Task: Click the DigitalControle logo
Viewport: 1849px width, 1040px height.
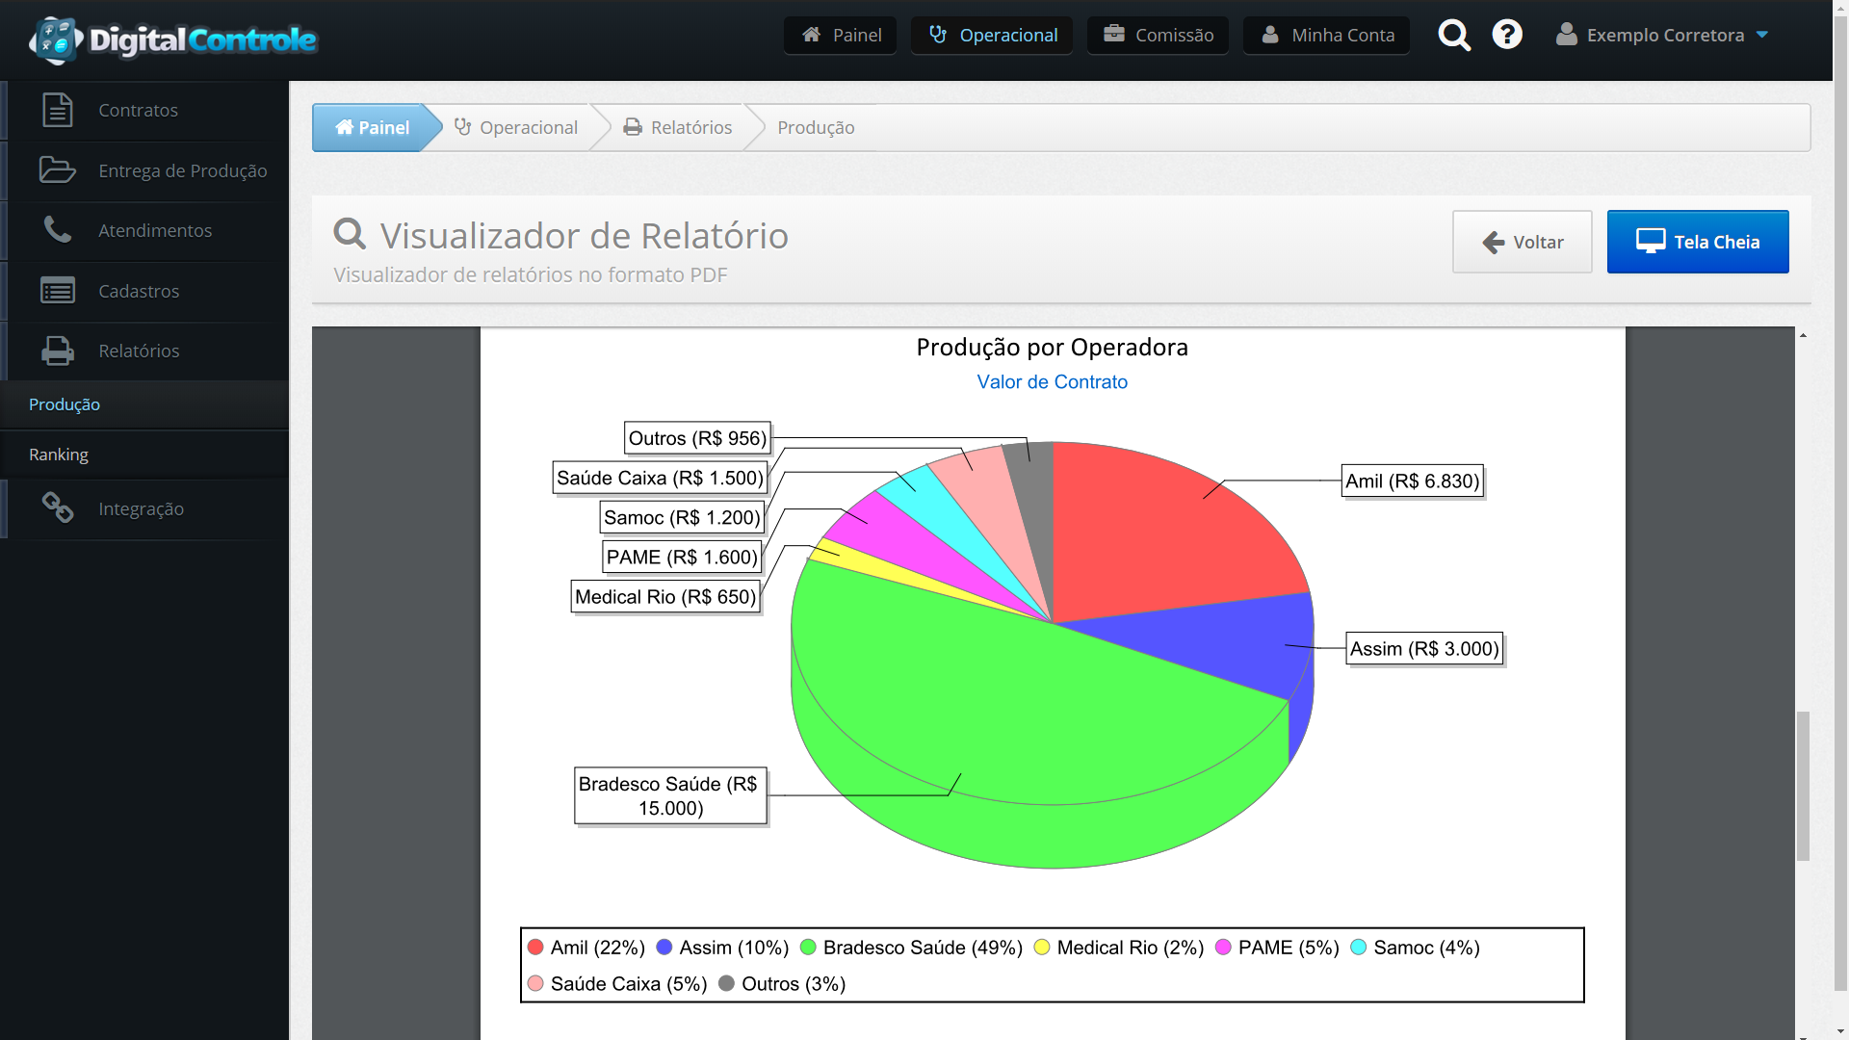Action: (x=173, y=39)
